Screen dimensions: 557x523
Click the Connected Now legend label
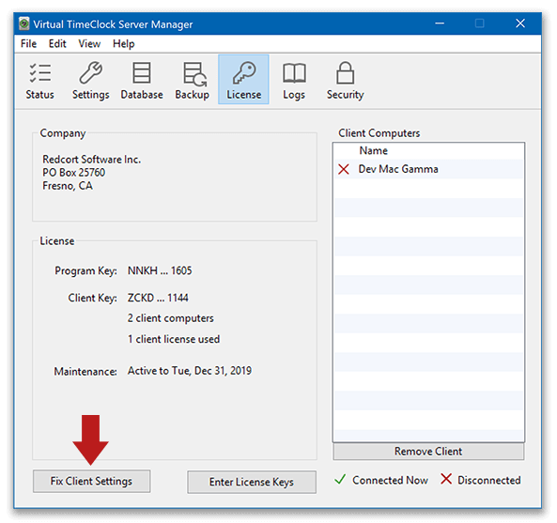[390, 480]
